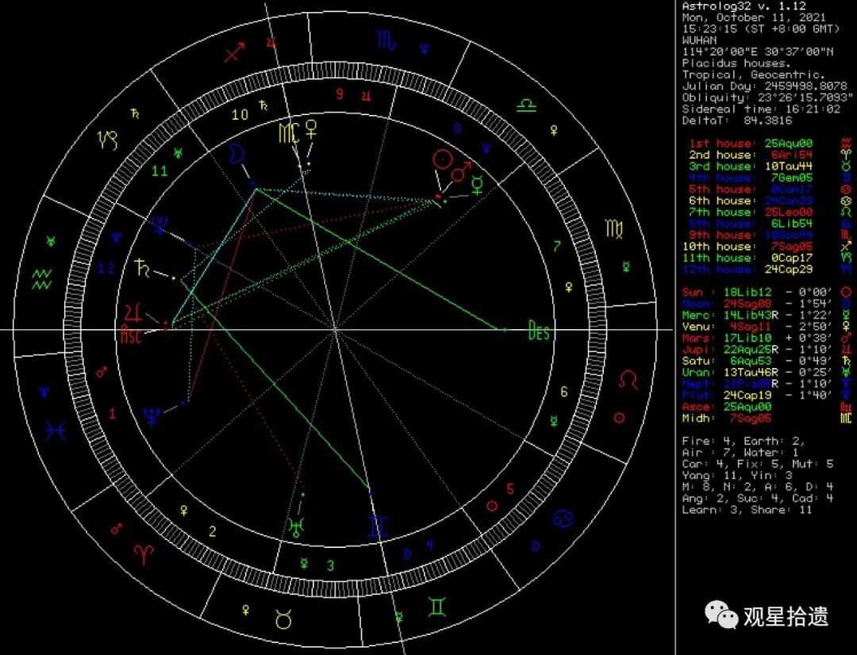Select the red Mars symbol beside the Sun
This screenshot has width=857, height=655.
point(461,171)
